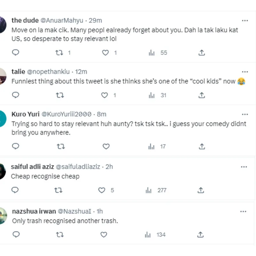This screenshot has height=256, width=256.
Task: Reply to saiful adli aziz's tweet
Action: click(15, 190)
